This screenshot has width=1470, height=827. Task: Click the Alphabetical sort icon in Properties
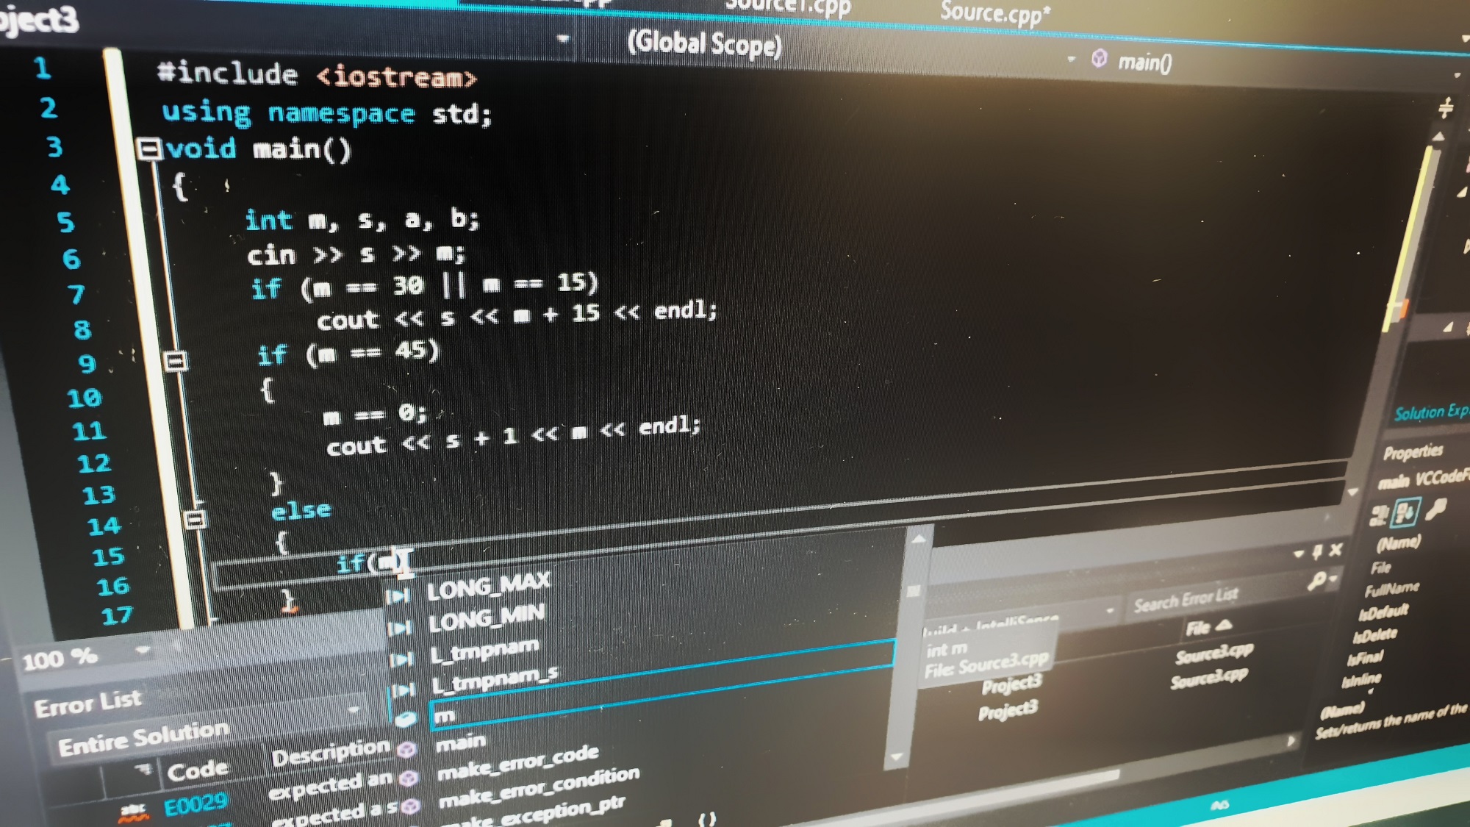1405,512
